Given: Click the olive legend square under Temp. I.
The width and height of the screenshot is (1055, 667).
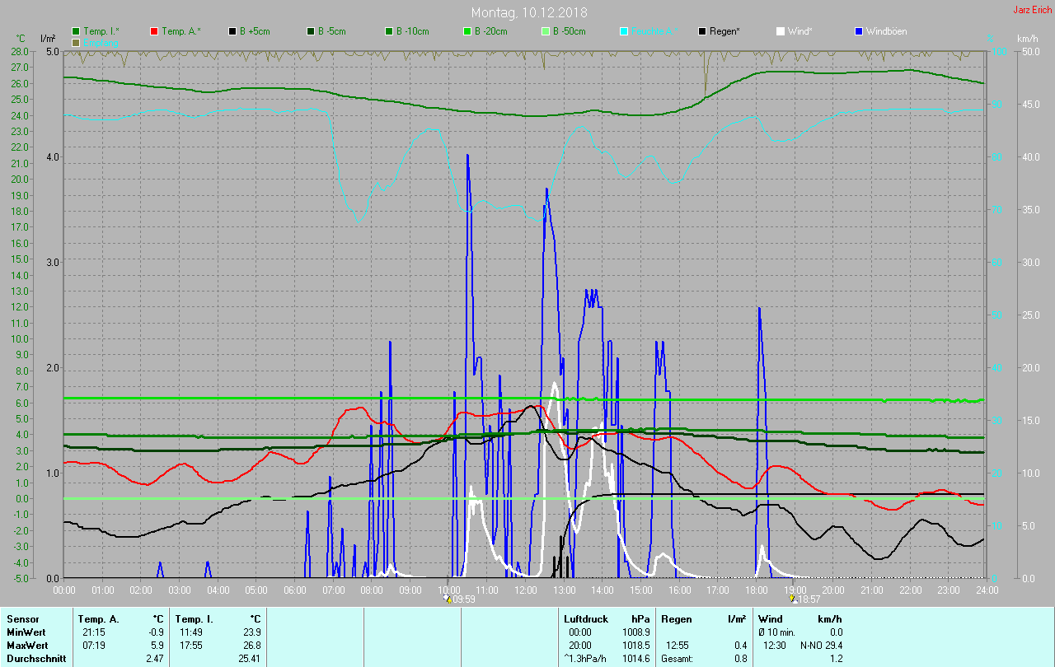Looking at the screenshot, I should [76, 42].
